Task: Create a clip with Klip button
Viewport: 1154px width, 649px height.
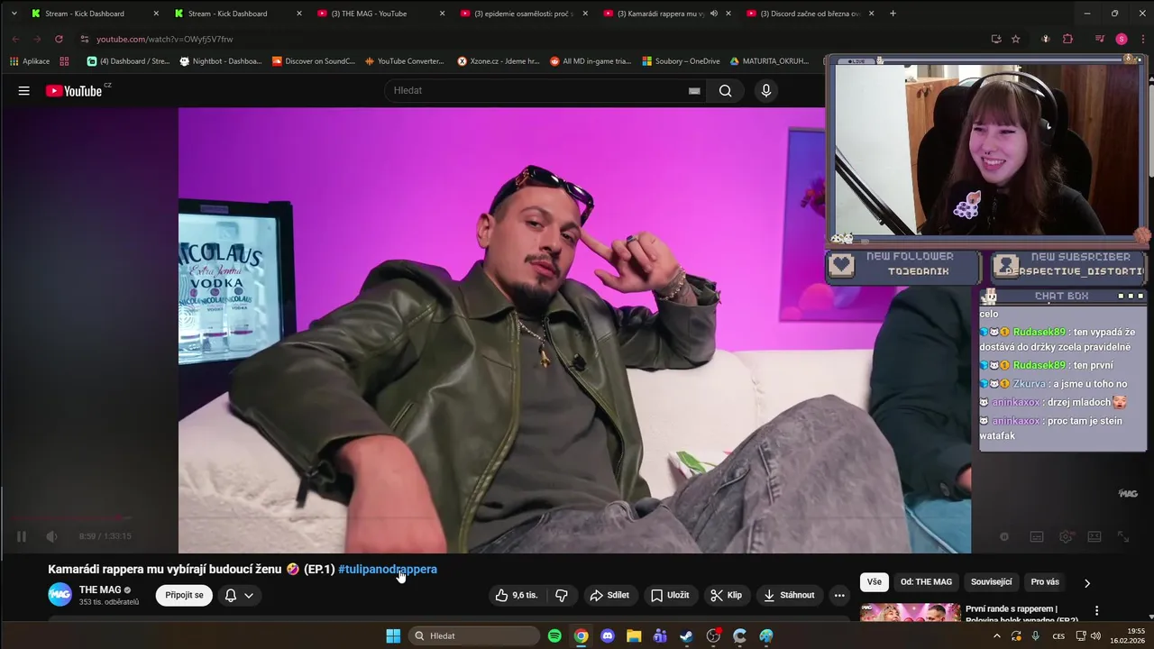Action: [x=727, y=595]
